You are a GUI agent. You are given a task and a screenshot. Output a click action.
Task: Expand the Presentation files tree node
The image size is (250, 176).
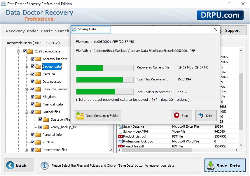tap(27, 150)
